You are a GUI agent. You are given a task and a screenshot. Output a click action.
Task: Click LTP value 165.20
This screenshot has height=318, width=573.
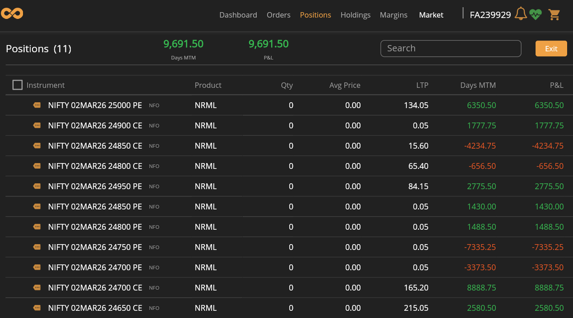pos(416,287)
